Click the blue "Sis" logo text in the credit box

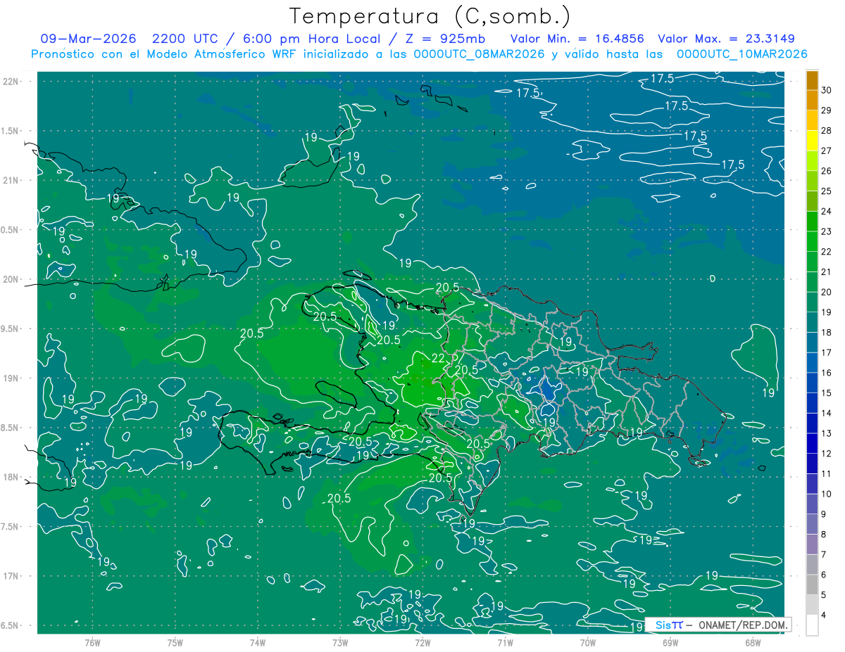(662, 625)
